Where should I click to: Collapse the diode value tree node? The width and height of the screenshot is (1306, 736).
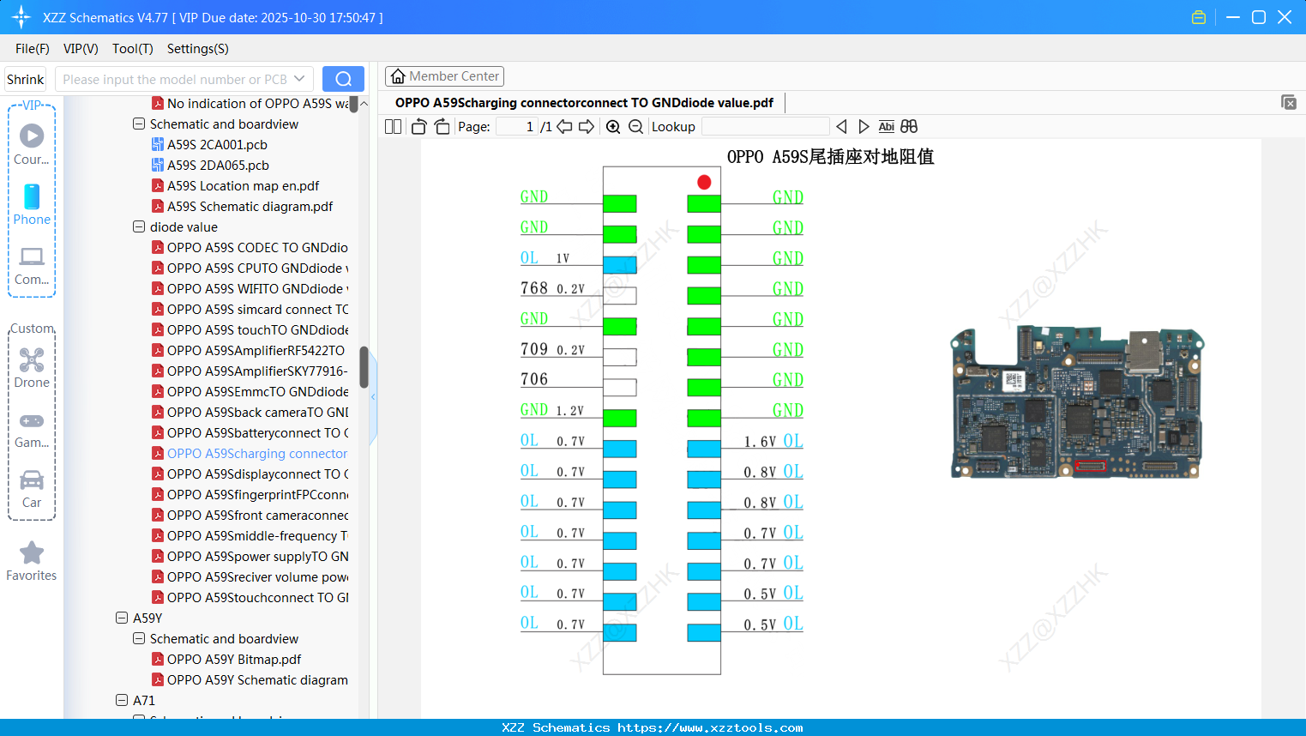click(x=138, y=226)
